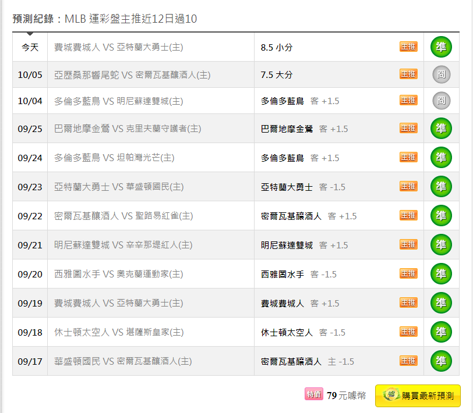The height and width of the screenshot is (413, 473).
Task: Click the orange 主推 badge in 09/20 row
Action: pyautogui.click(x=408, y=273)
